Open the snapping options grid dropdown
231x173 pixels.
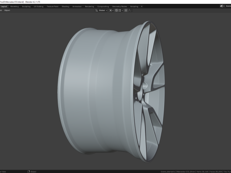coord(121,11)
